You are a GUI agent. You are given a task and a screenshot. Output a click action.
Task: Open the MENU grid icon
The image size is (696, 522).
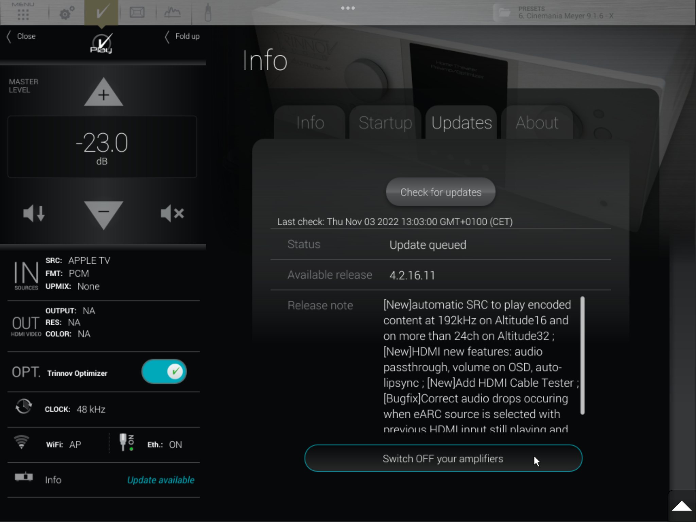[23, 12]
